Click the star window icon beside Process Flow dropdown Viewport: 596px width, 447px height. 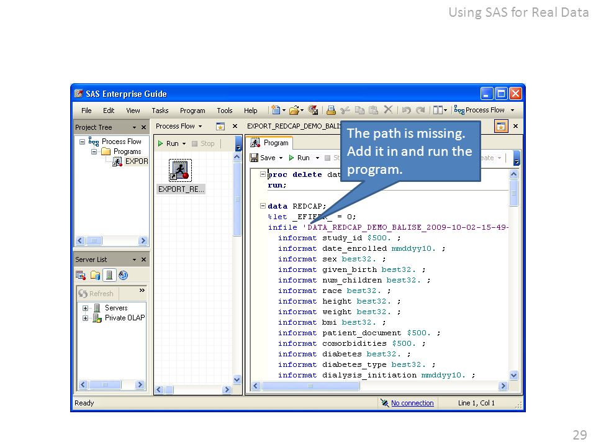coord(220,126)
